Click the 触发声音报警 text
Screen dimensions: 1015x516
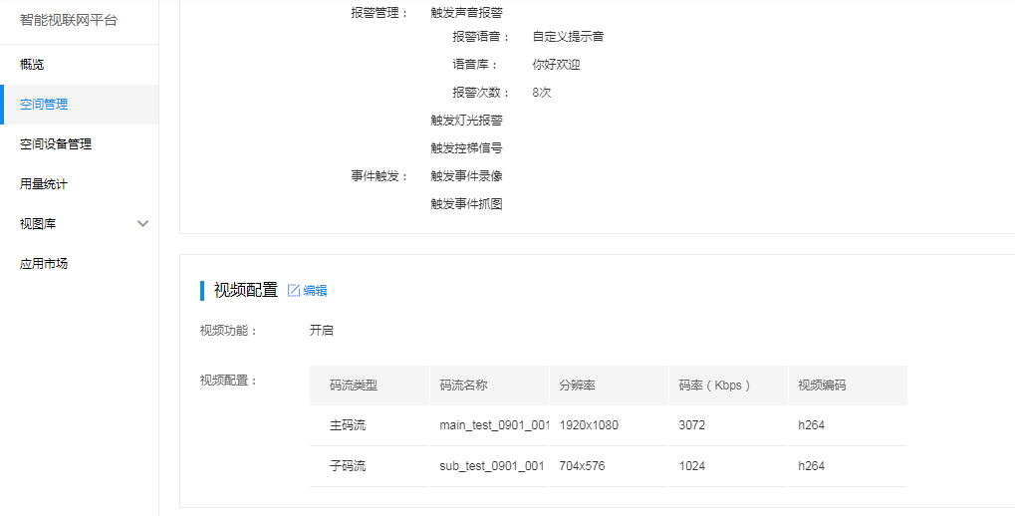tap(467, 12)
